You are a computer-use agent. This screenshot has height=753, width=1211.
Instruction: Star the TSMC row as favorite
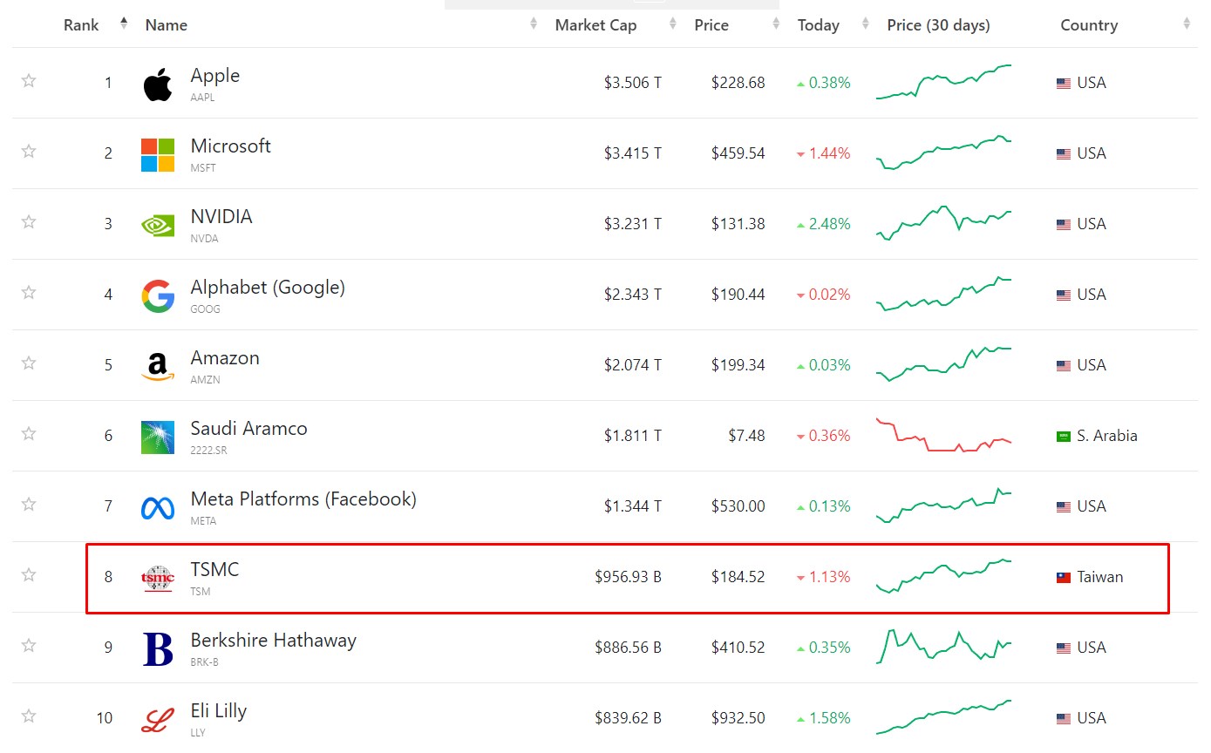pyautogui.click(x=29, y=575)
